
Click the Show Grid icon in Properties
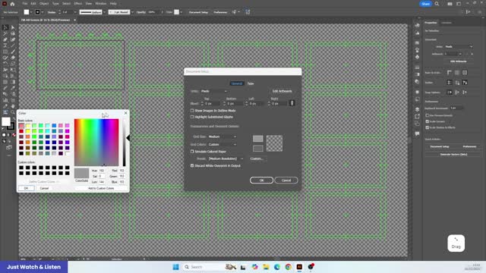click(457, 73)
